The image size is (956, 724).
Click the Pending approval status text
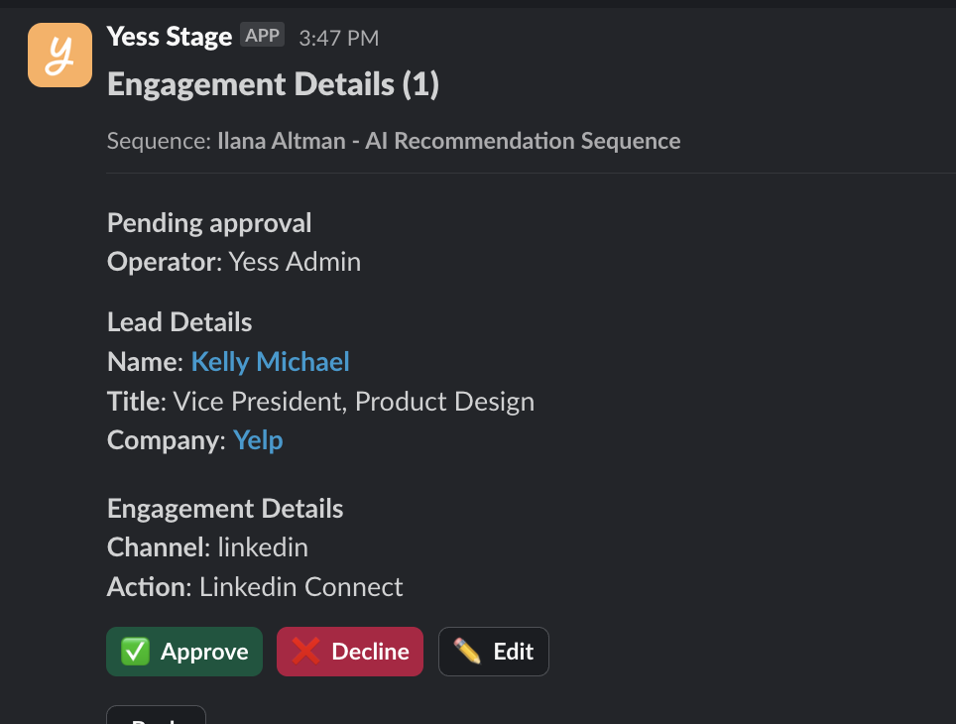coord(209,223)
